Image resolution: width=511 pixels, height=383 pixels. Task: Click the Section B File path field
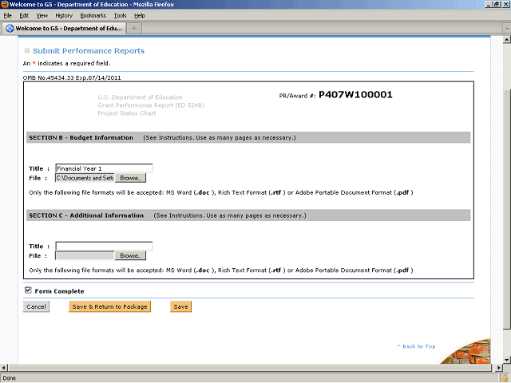click(x=85, y=178)
